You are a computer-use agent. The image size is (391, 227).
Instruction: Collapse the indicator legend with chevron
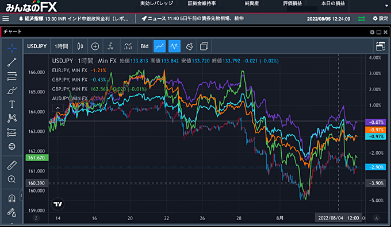point(57,108)
